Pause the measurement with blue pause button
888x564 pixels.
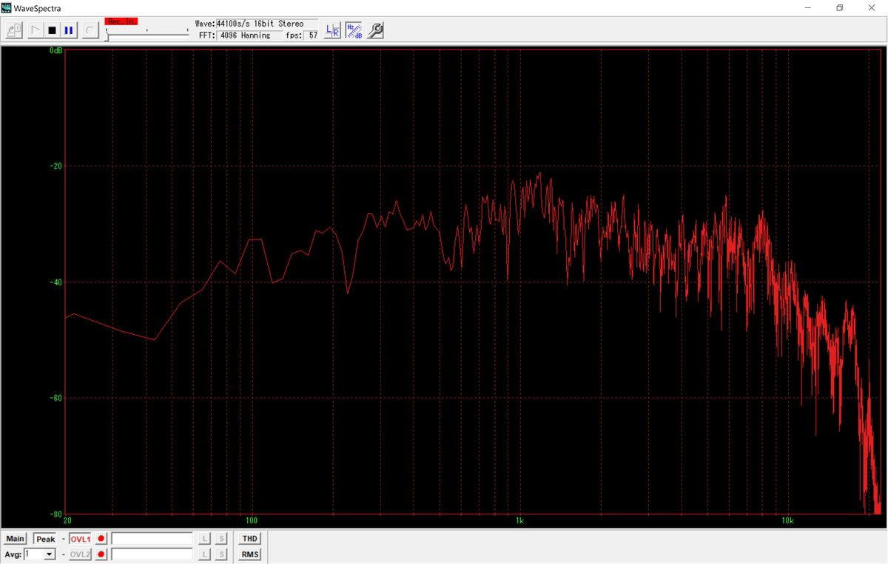point(69,30)
